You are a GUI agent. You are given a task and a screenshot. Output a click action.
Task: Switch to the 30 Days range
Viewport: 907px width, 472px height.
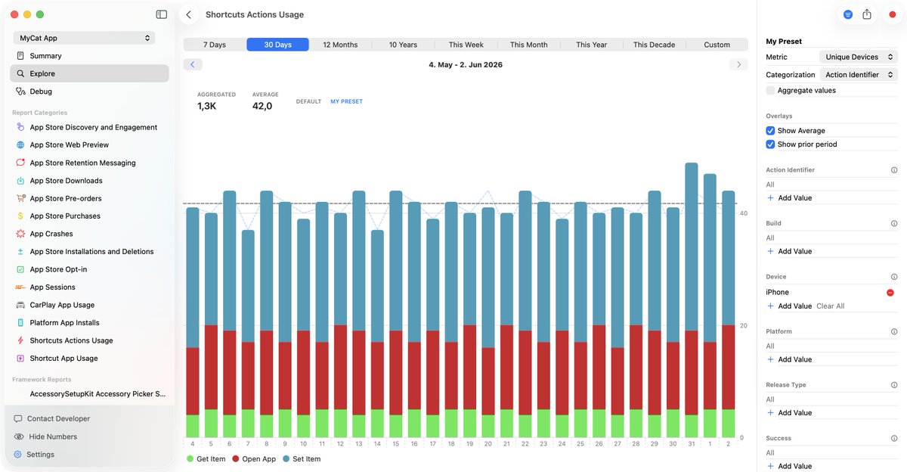[x=278, y=45]
